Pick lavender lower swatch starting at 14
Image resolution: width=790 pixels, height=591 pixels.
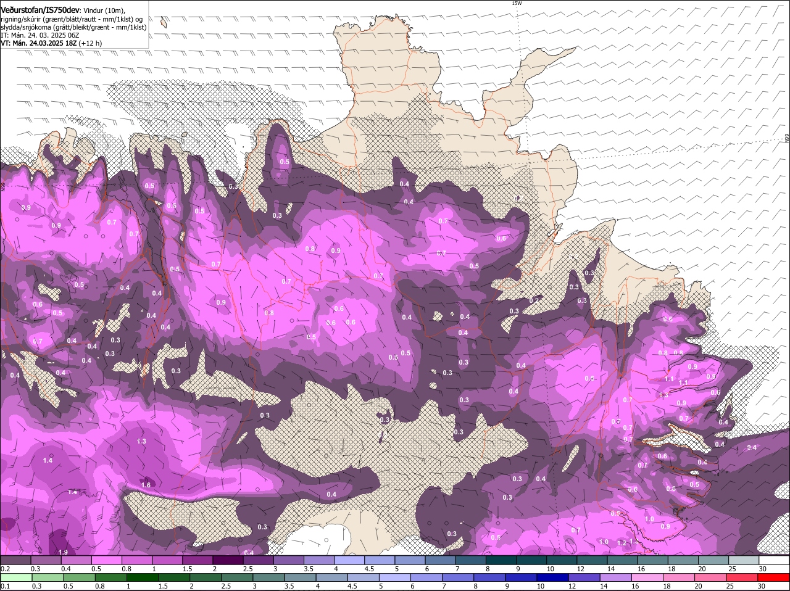(616, 577)
